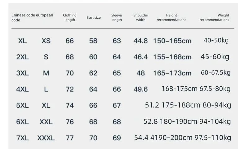Click the 44.8 shoulder width value
This screenshot has width=245, height=149.
tap(140, 41)
